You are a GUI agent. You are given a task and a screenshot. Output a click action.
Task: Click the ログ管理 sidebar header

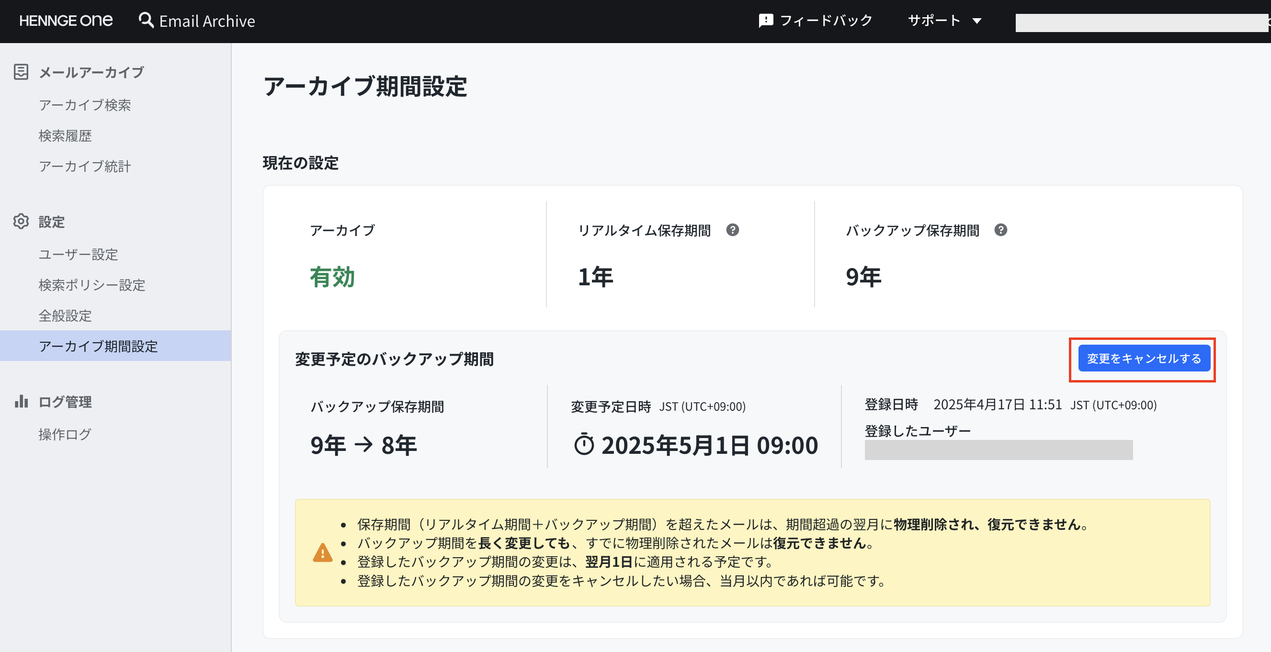tap(65, 402)
